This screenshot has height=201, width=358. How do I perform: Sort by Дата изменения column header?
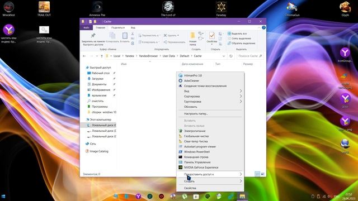[x=192, y=64]
